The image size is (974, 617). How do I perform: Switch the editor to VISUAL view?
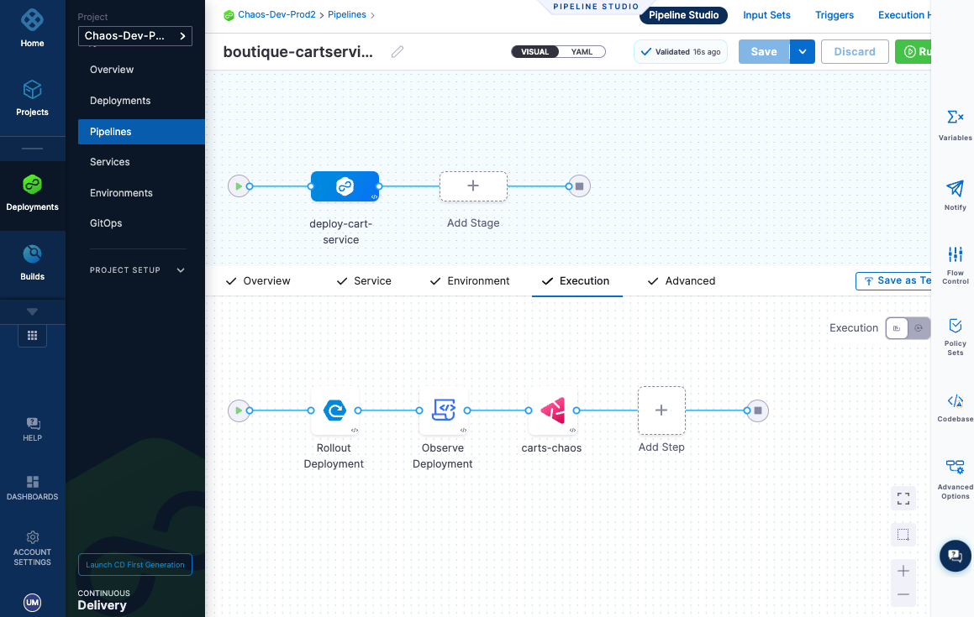534,51
